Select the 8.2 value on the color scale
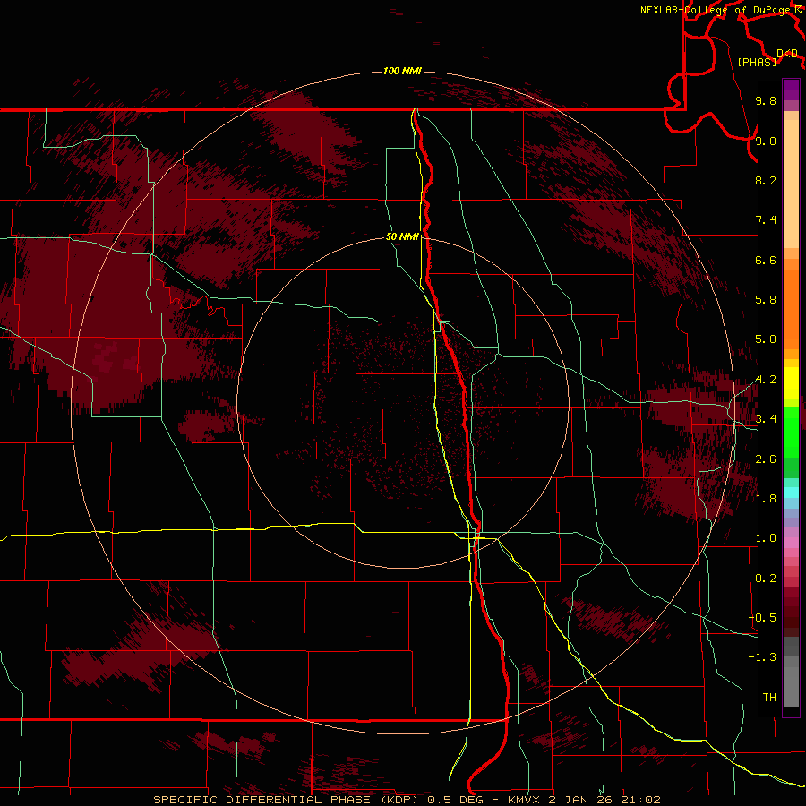This screenshot has width=806, height=806. click(766, 180)
